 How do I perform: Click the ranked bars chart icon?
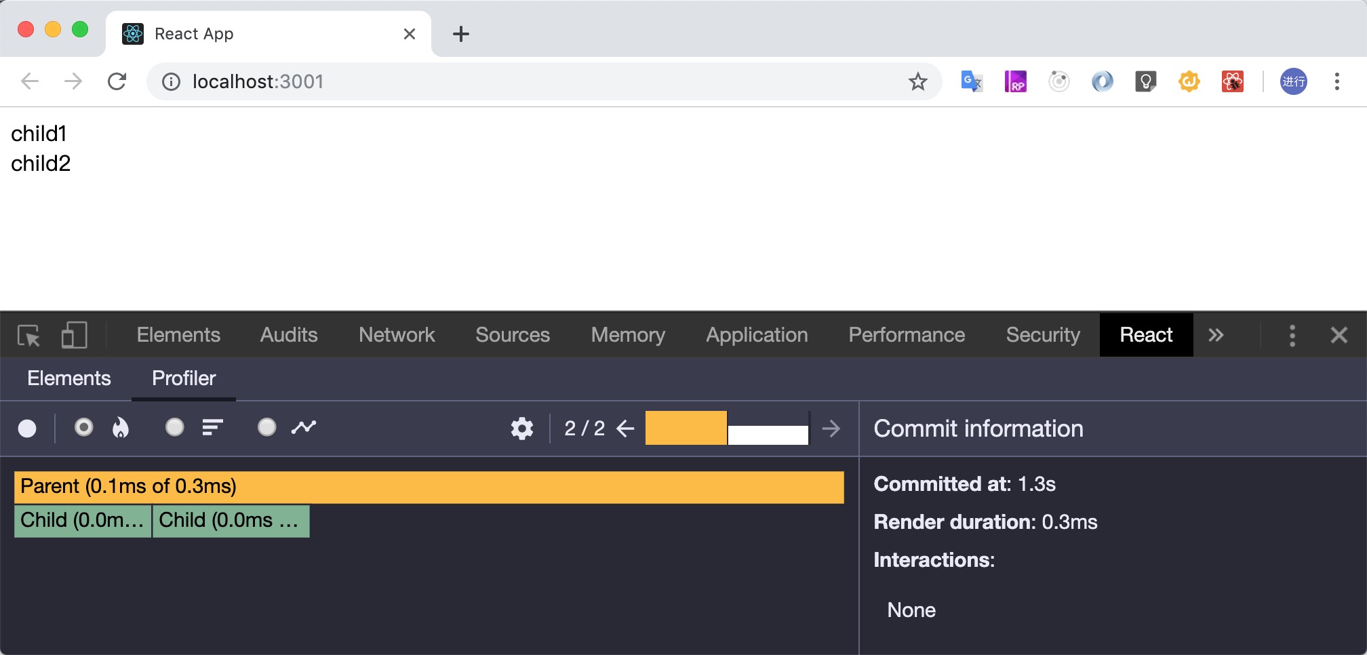point(212,428)
